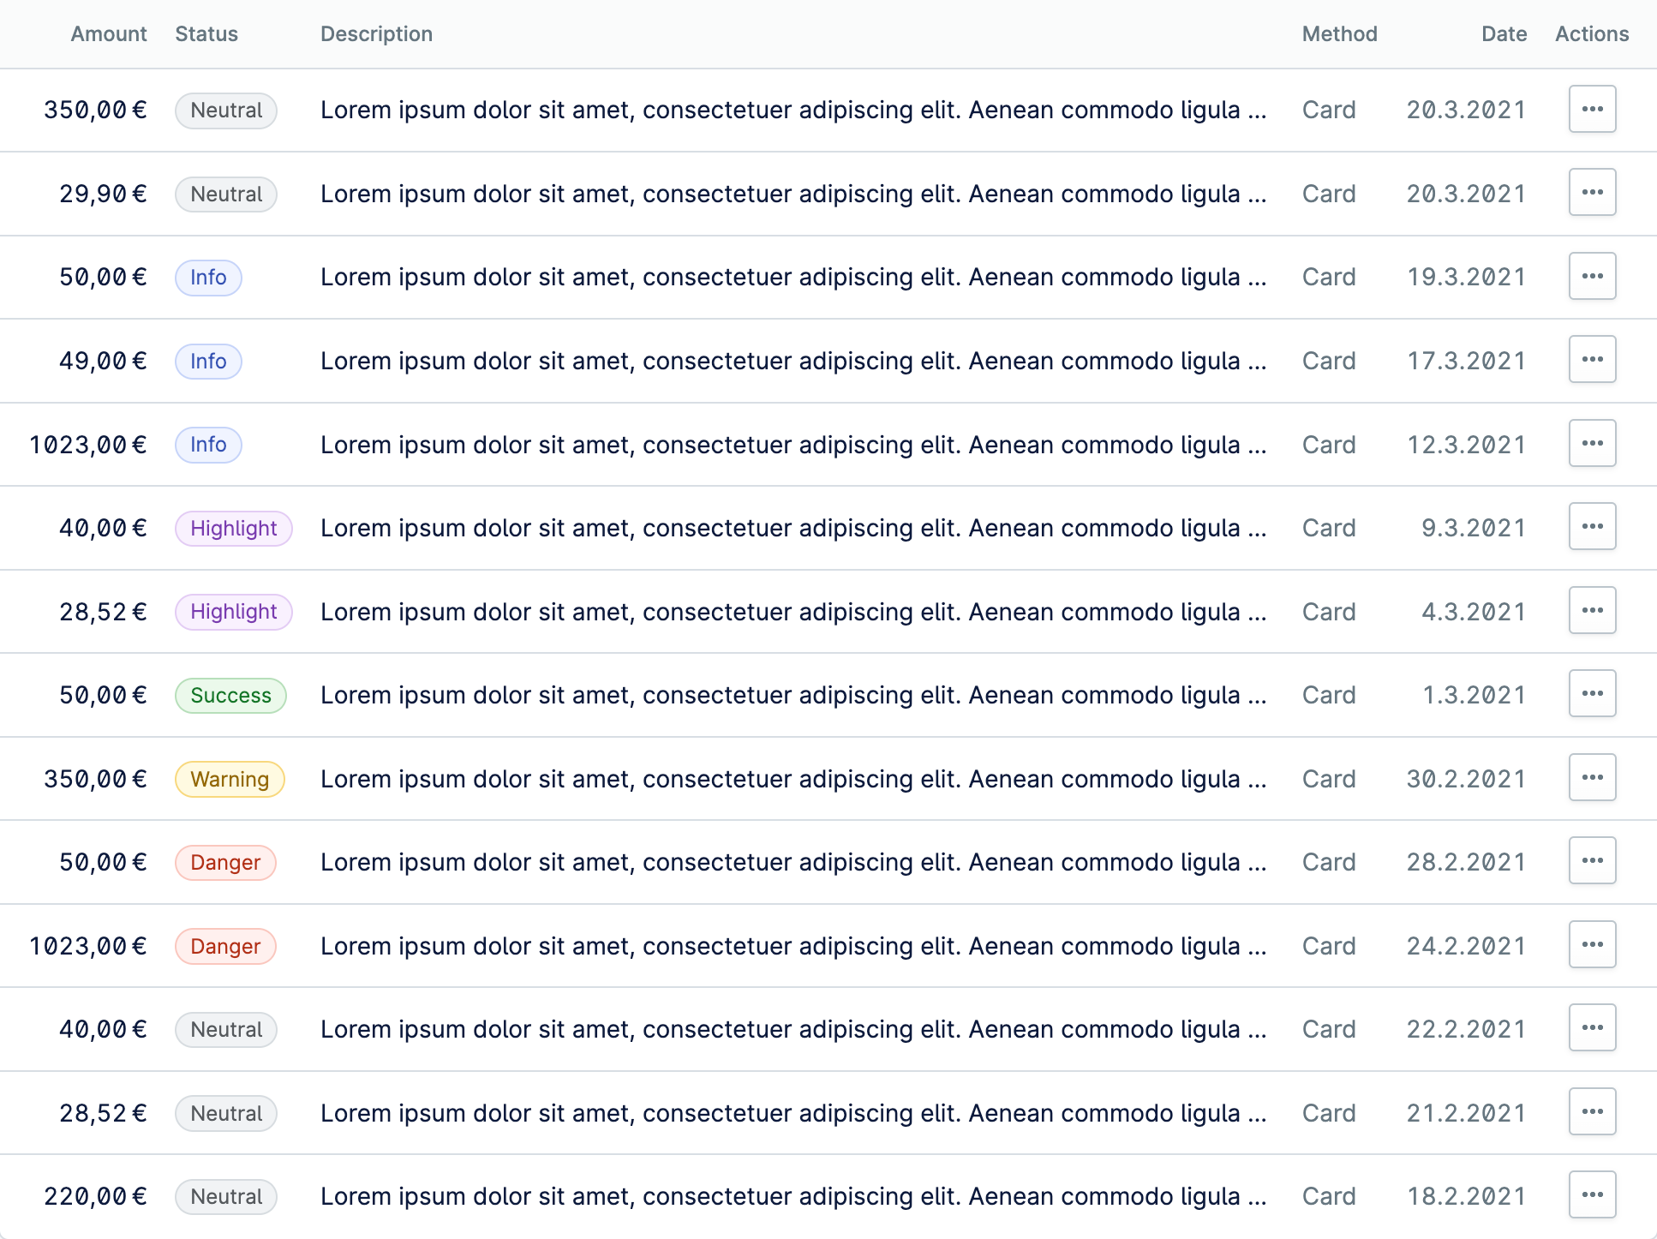Open actions menu for 350,00 € 20.3.2021 row
Viewport: 1657px width, 1239px height.
tap(1592, 109)
